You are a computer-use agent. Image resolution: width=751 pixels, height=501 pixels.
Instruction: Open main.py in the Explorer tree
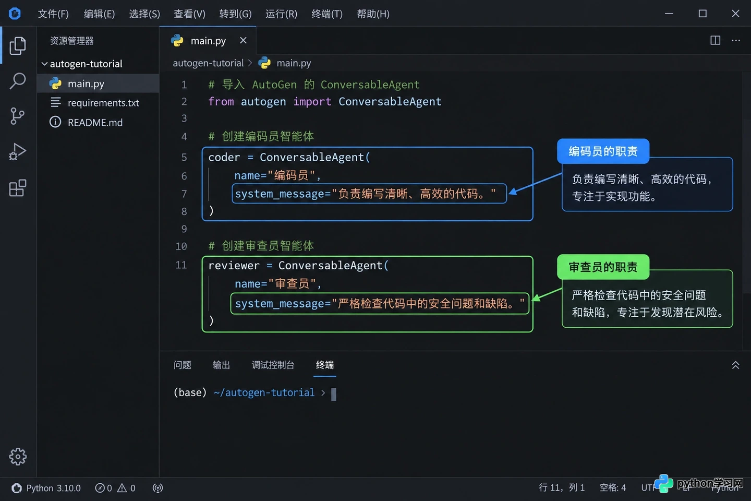98,83
